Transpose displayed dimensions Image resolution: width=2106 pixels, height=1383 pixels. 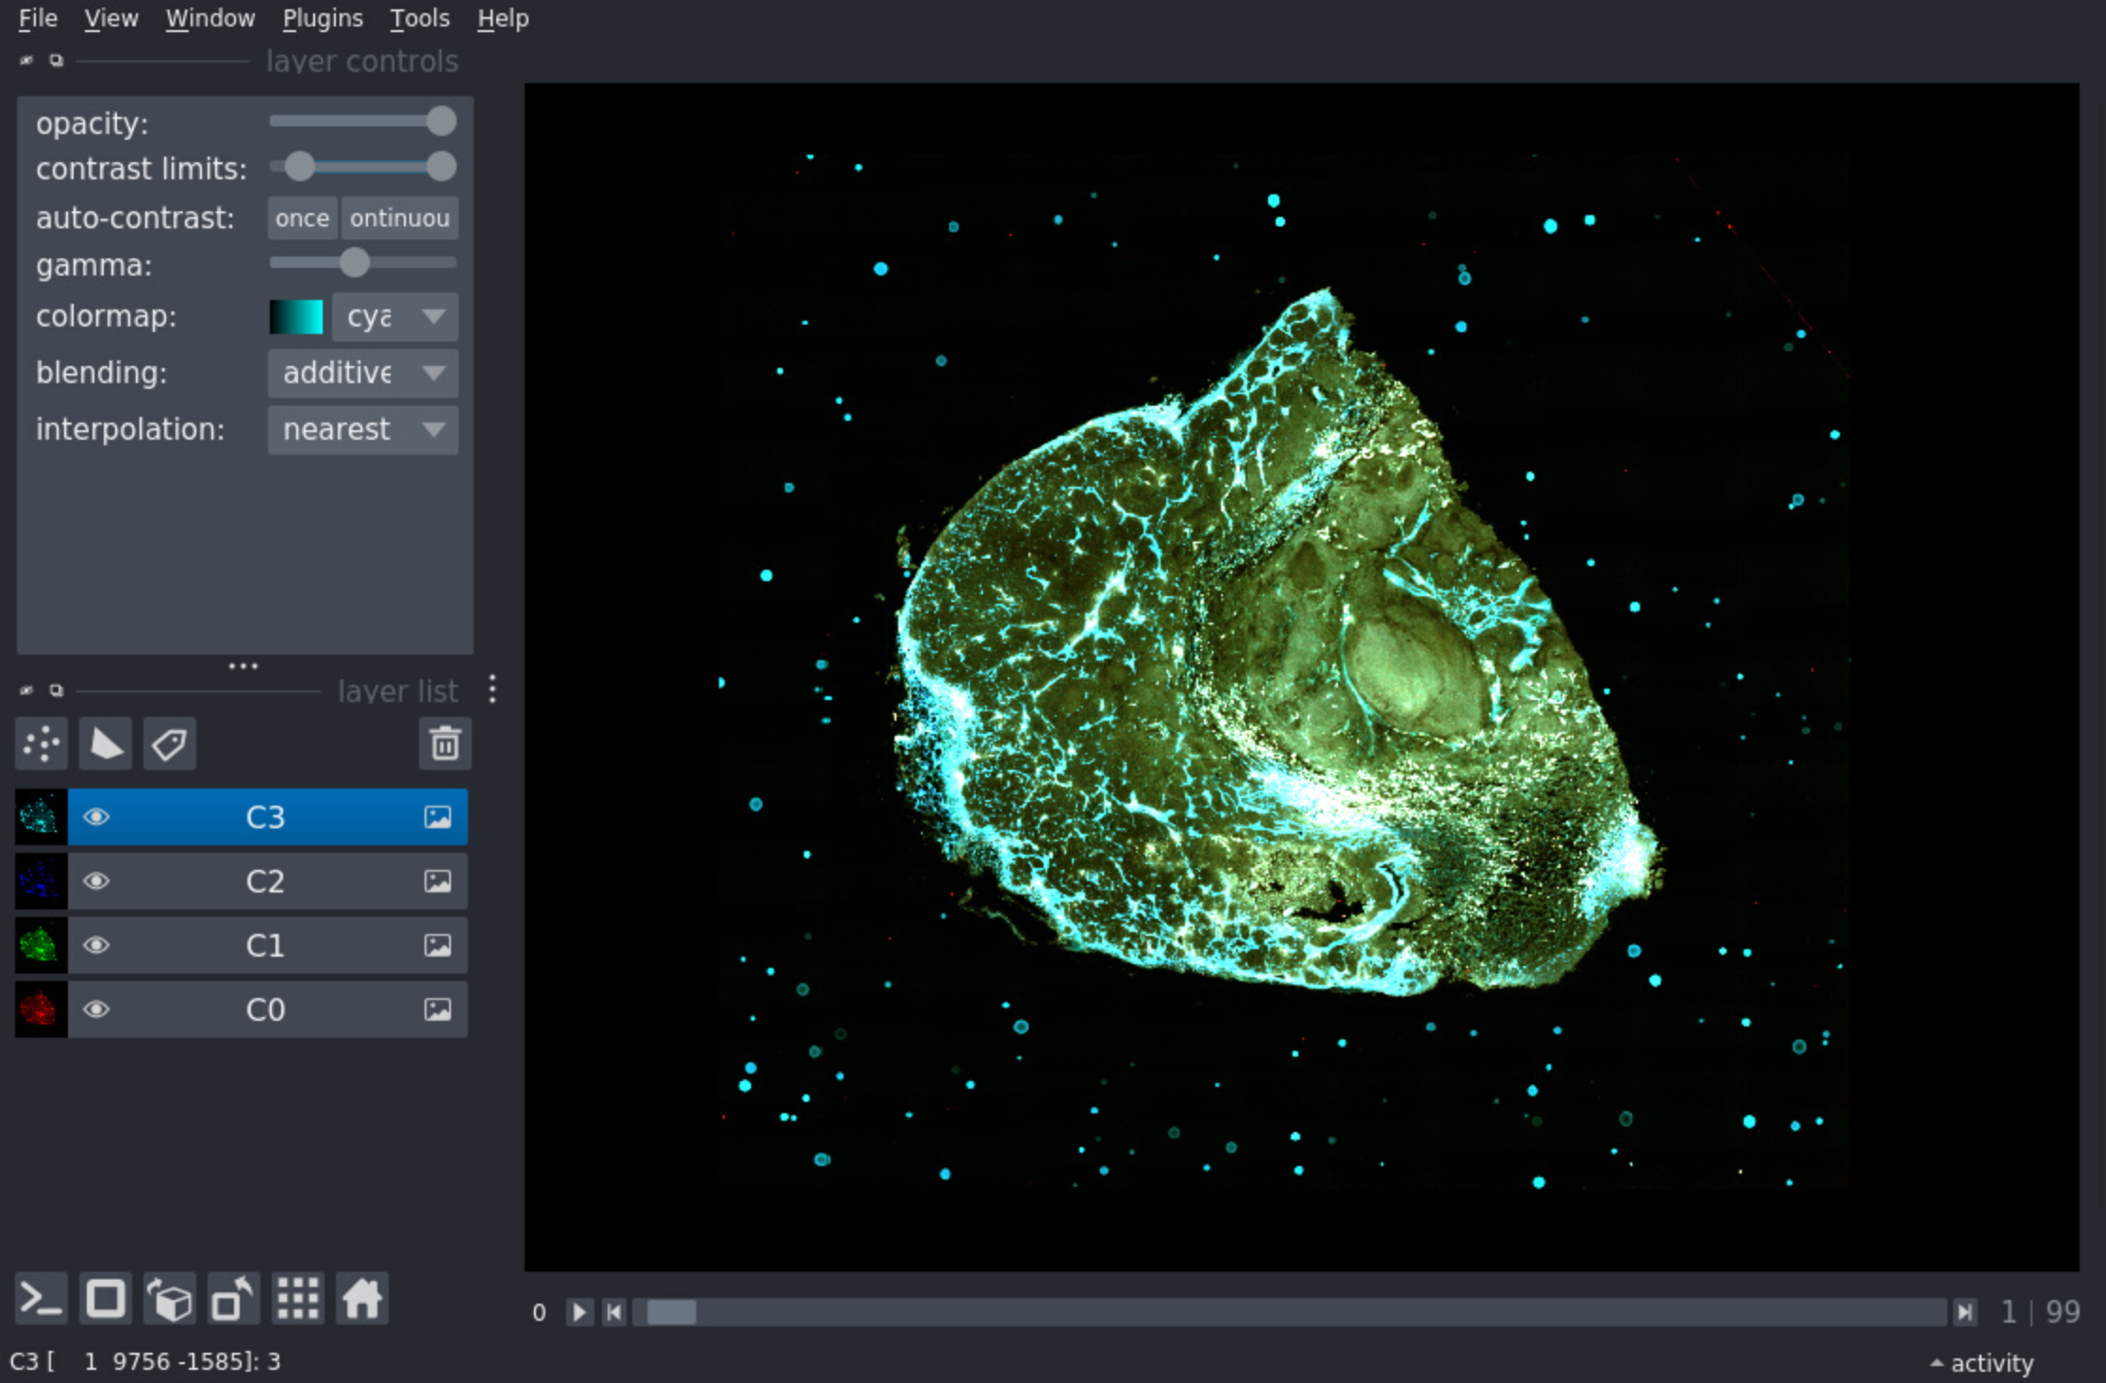[233, 1299]
